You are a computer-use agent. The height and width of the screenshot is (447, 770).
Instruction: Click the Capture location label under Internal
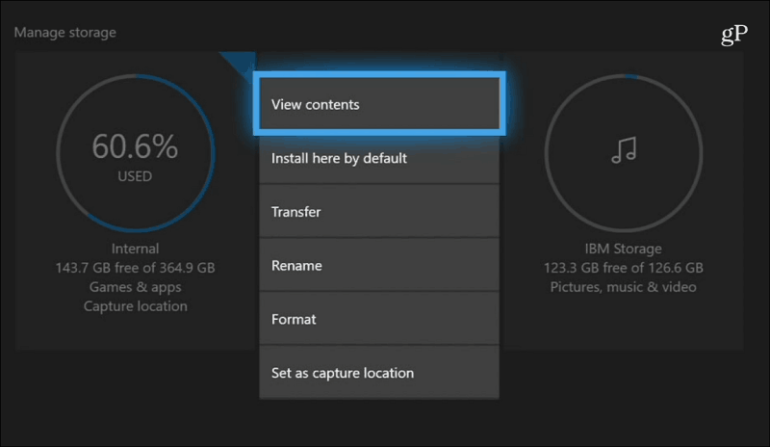point(135,306)
